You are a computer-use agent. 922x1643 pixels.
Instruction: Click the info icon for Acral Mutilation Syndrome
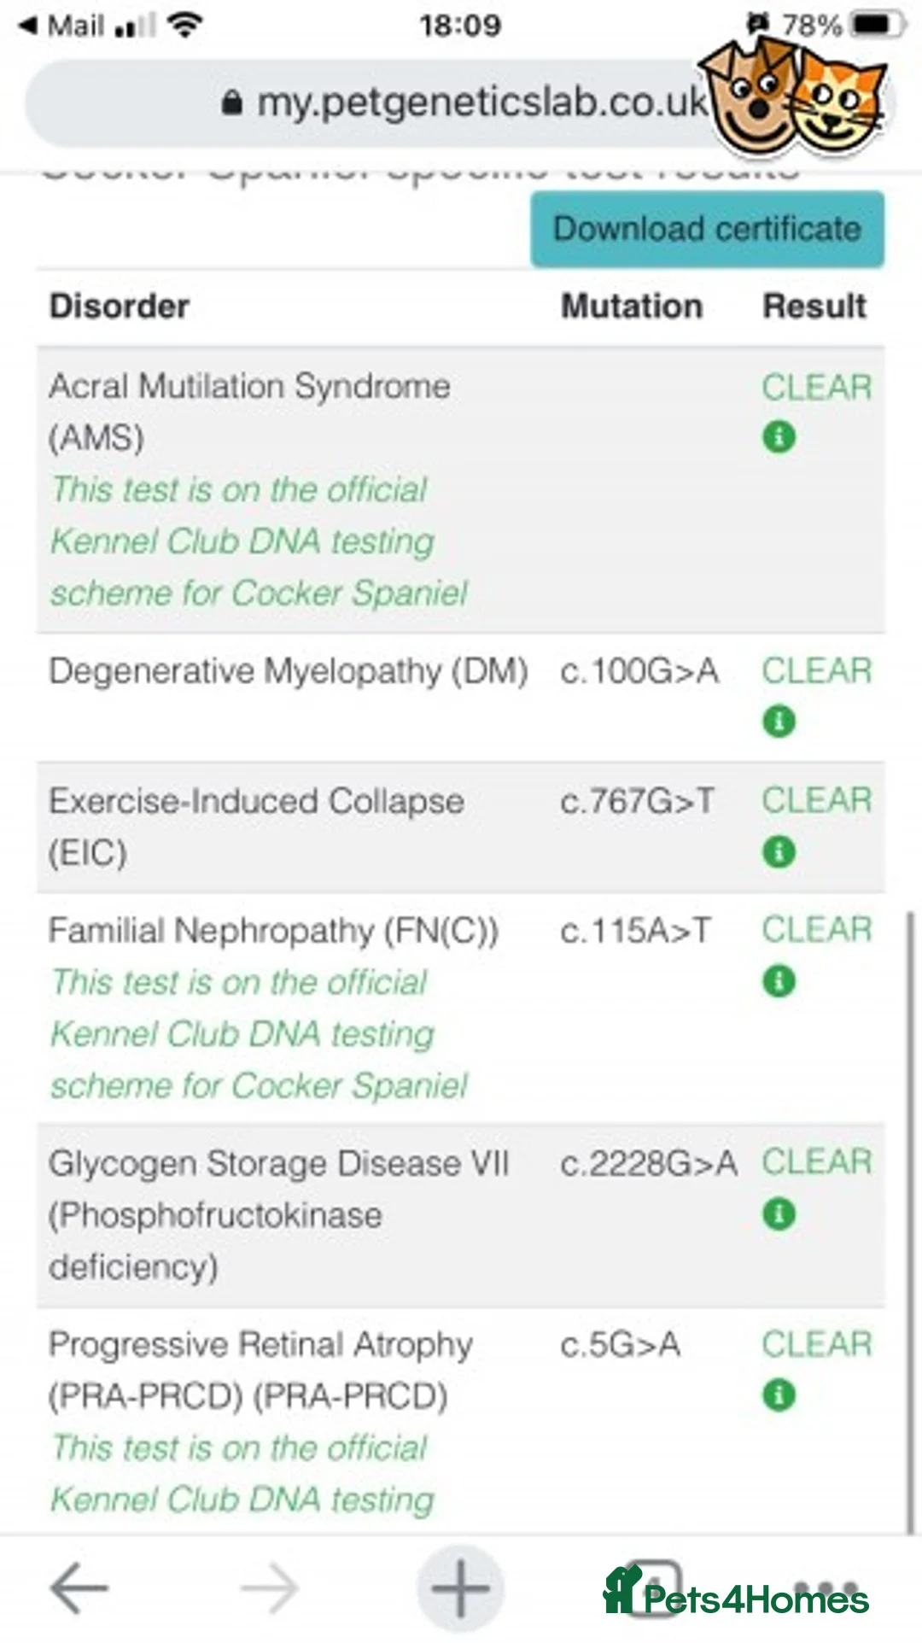click(779, 437)
